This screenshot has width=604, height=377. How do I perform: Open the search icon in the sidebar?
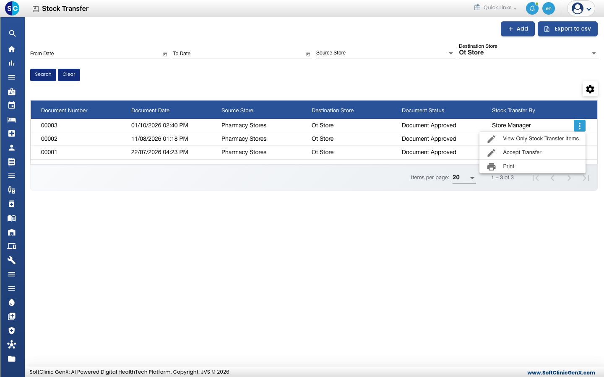[x=12, y=34]
